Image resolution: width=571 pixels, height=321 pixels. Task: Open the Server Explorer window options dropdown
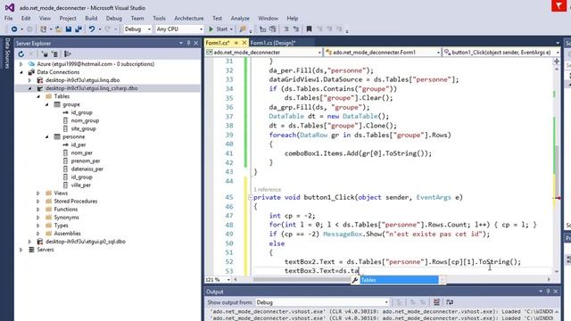[181, 43]
